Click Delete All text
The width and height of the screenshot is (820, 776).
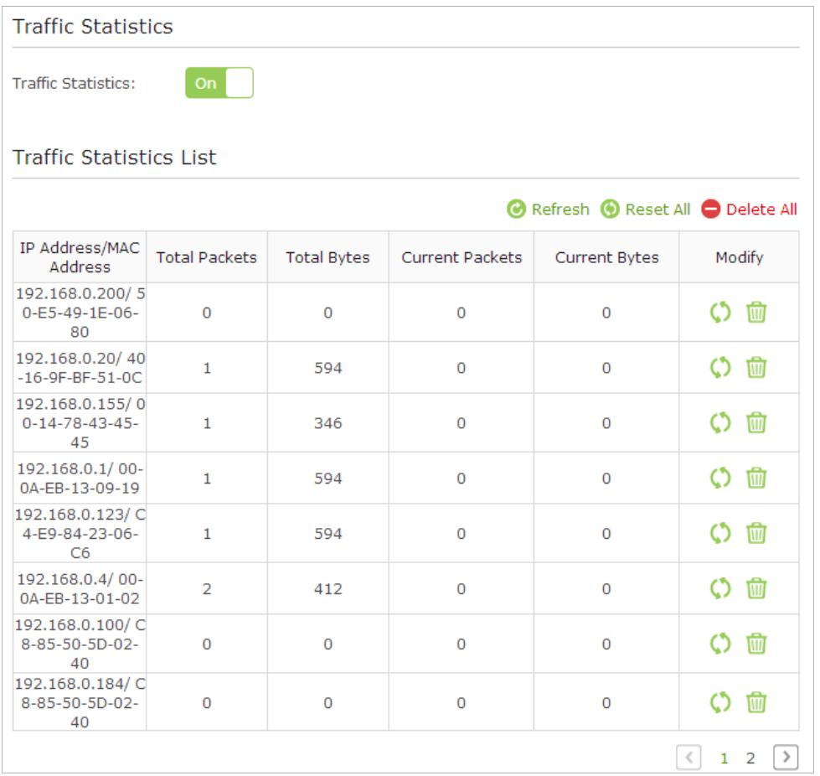(x=761, y=210)
